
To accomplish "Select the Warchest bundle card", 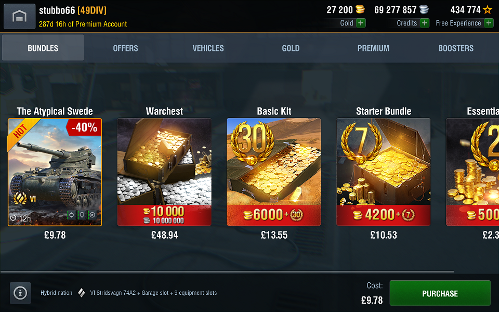I will click(x=164, y=172).
